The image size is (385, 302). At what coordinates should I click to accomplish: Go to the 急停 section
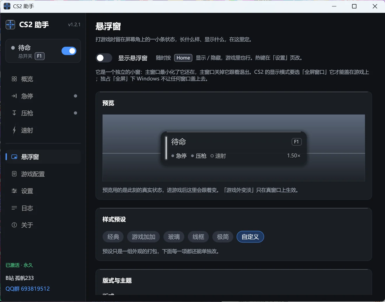point(43,96)
